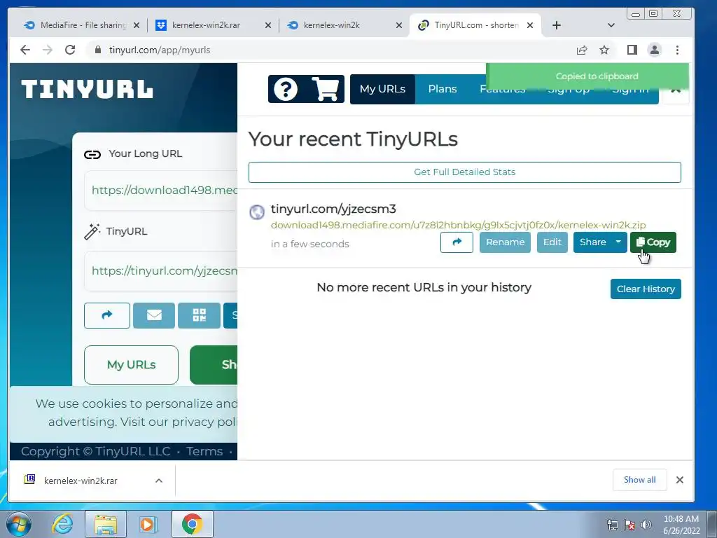Copy the tiny URL with Copy button
This screenshot has width=717, height=538.
point(653,242)
